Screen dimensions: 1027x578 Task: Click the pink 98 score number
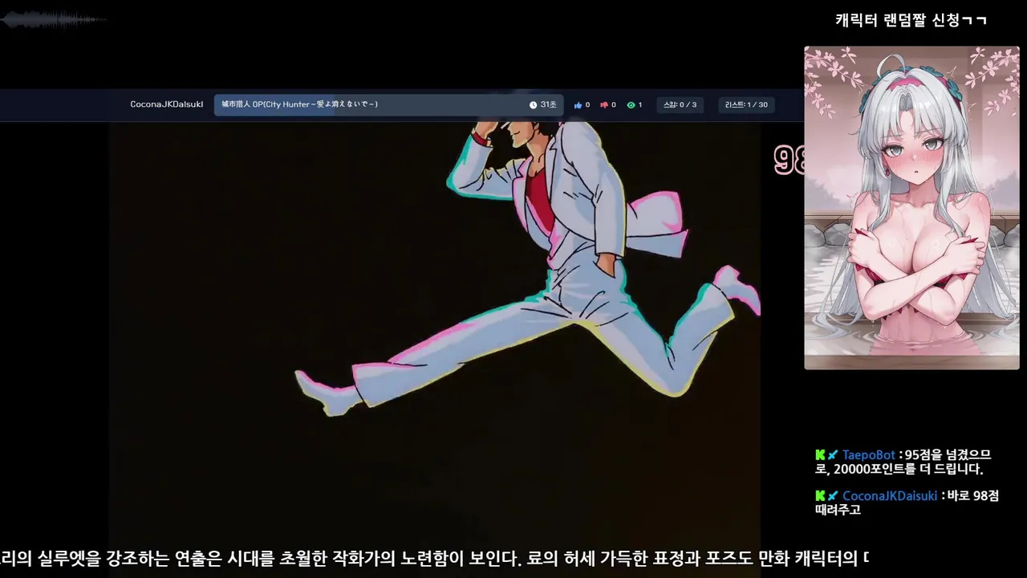click(790, 161)
